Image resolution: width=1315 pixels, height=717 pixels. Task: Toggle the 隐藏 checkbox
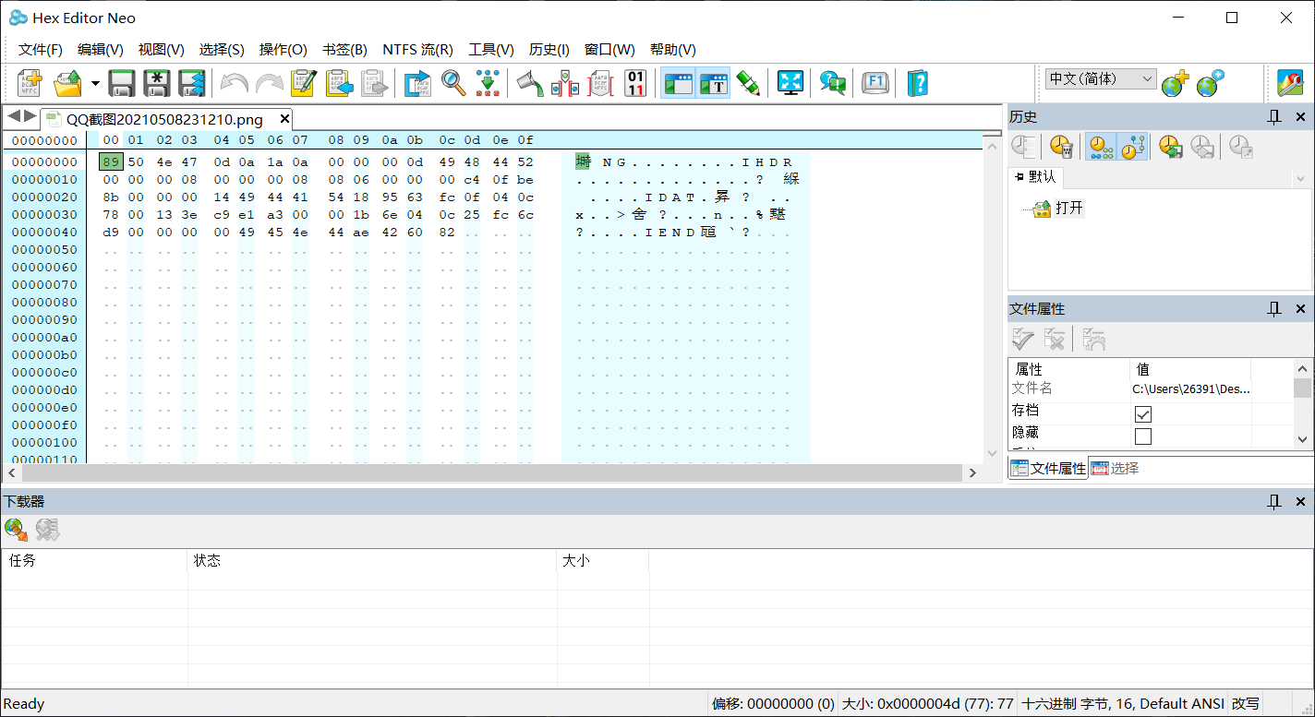[x=1143, y=436]
